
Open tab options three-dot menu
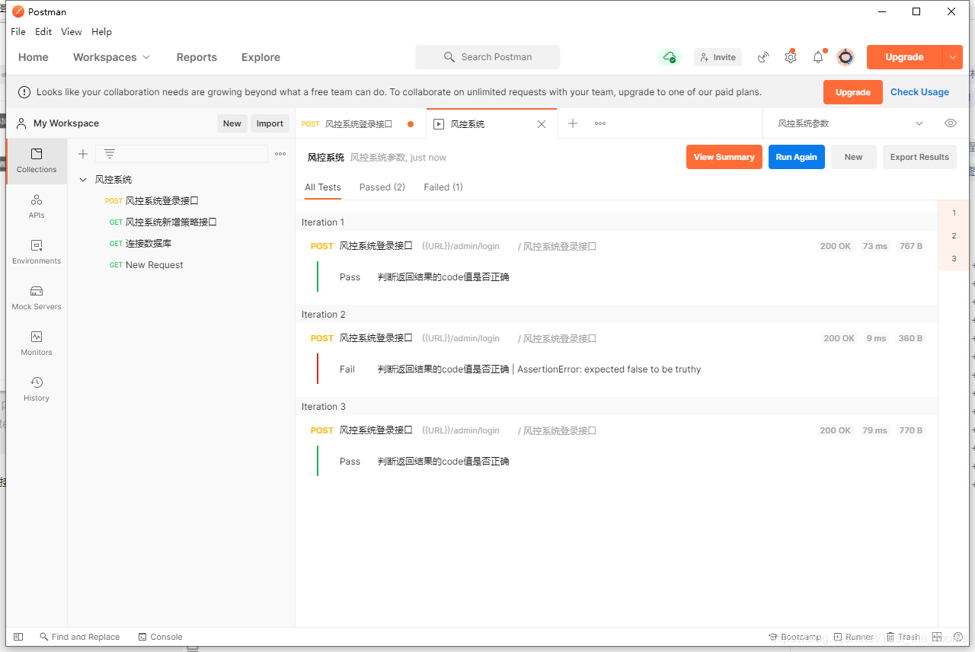[600, 123]
